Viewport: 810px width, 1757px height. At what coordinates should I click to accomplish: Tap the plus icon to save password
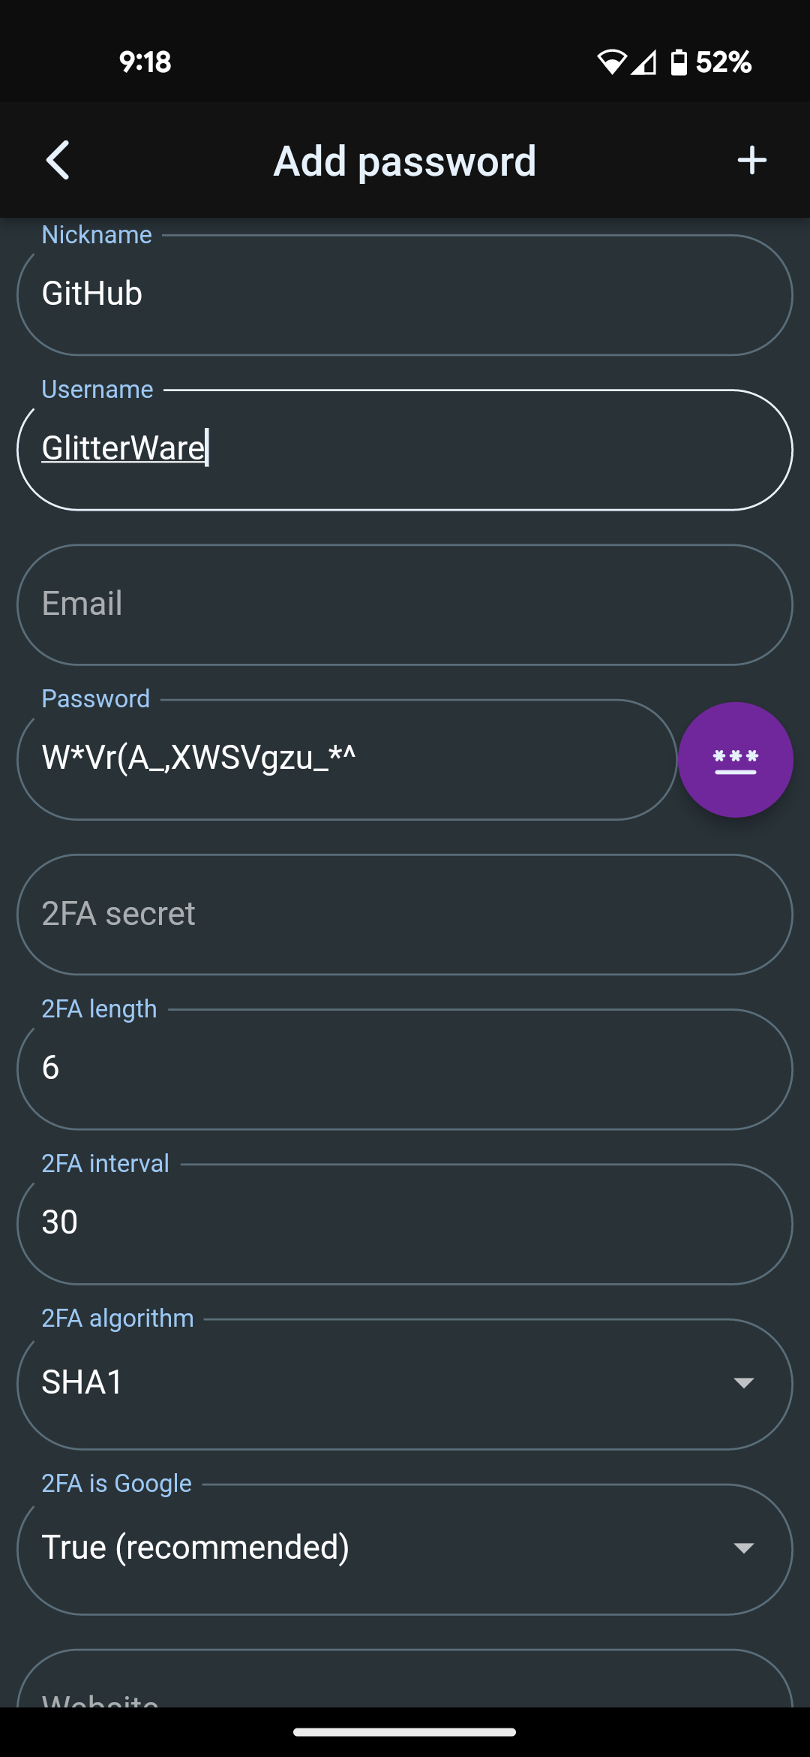pos(751,160)
